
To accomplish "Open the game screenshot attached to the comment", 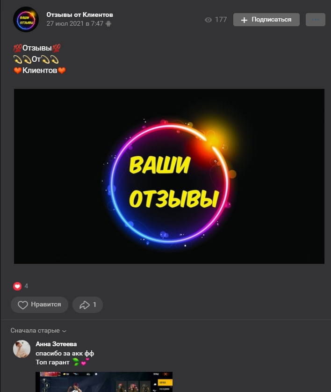I will pos(104,382).
